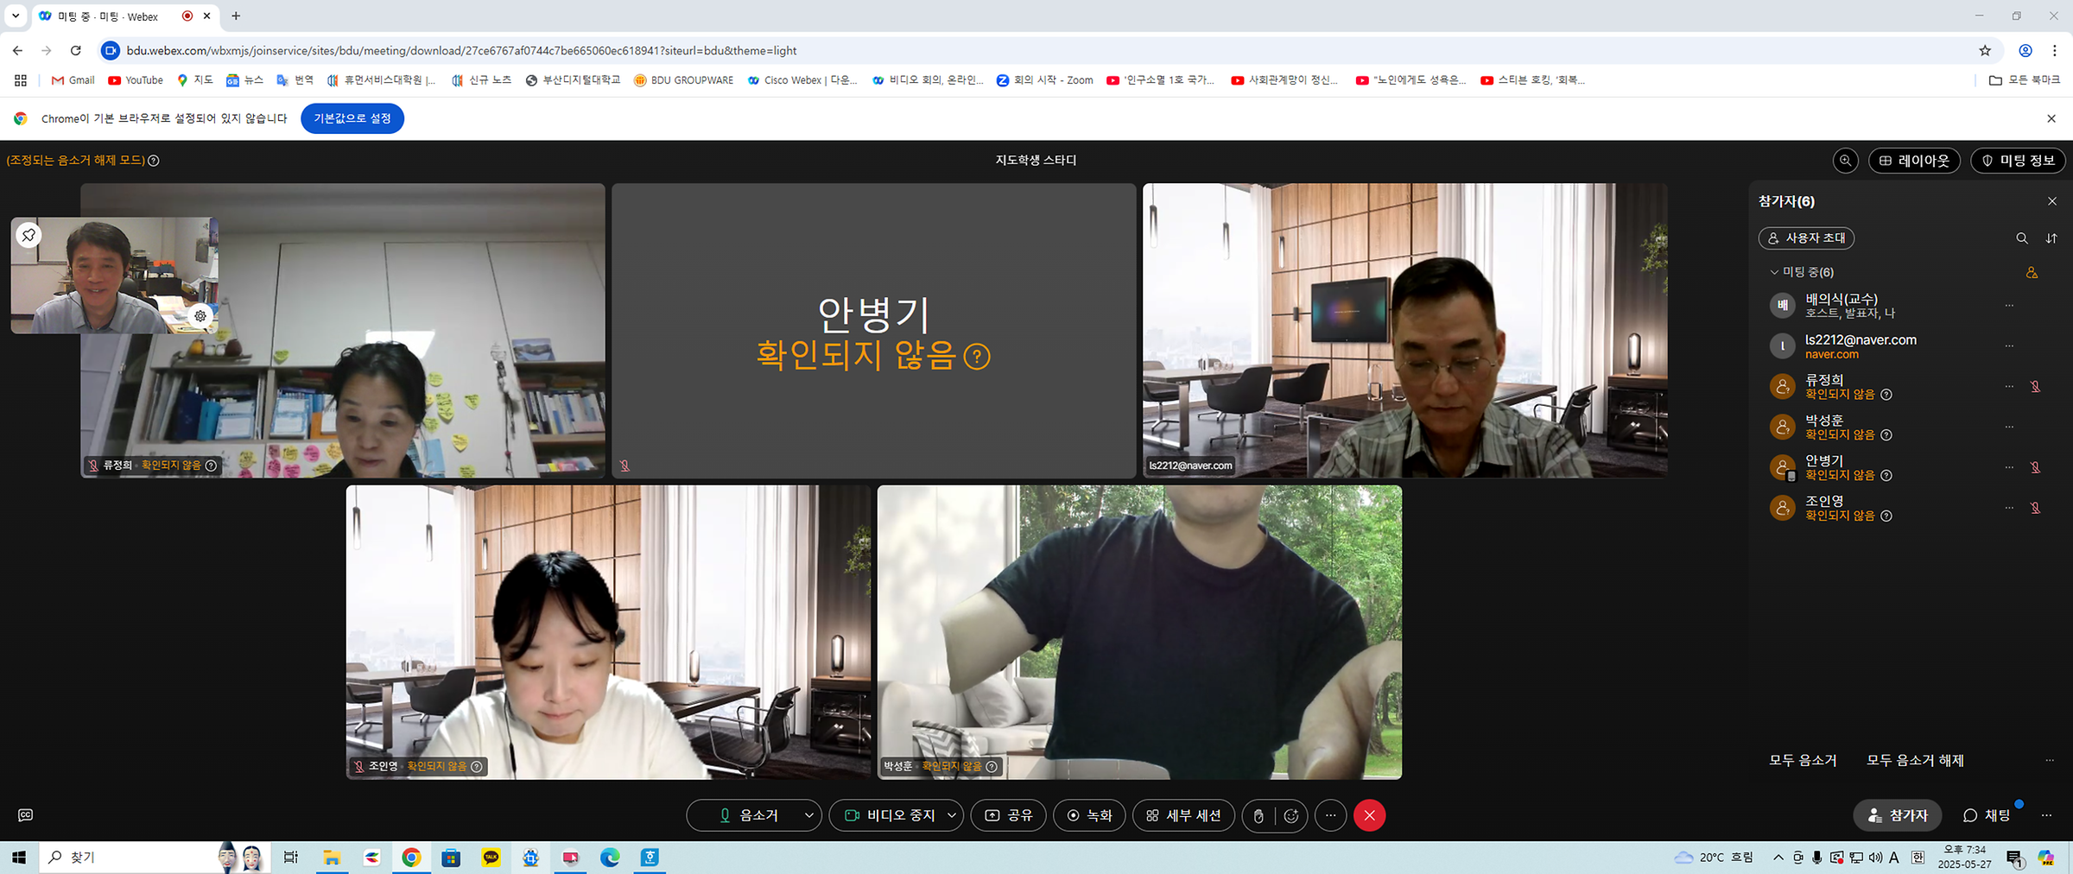Open more options for 안병기 in list
Image resolution: width=2073 pixels, height=874 pixels.
[2009, 467]
